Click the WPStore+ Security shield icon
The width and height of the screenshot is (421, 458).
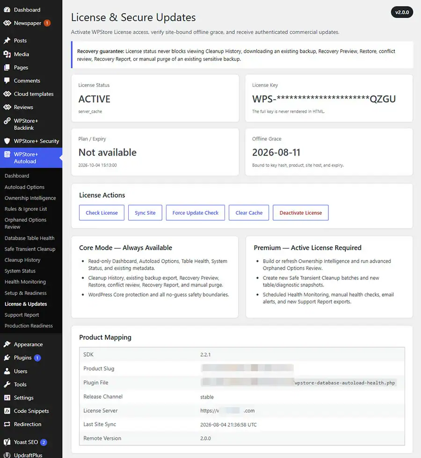pyautogui.click(x=7, y=141)
